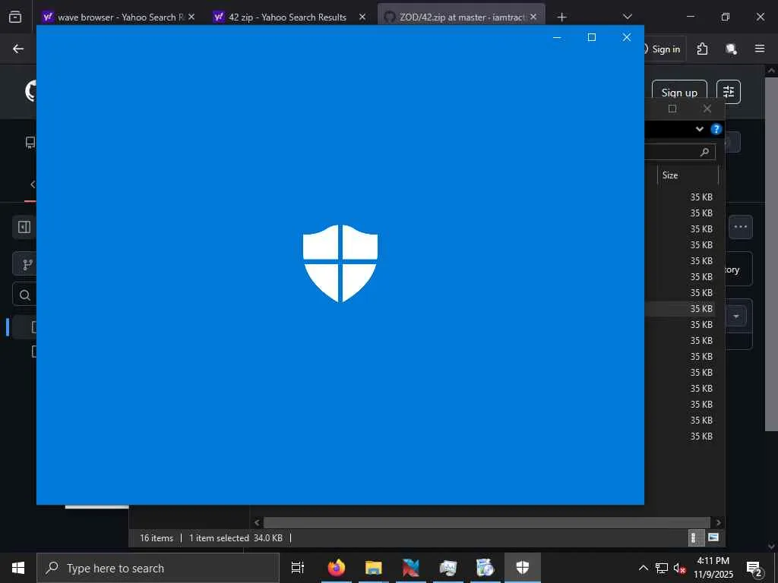Open the muted volume tray icon
This screenshot has width=778, height=583.
coord(679,568)
